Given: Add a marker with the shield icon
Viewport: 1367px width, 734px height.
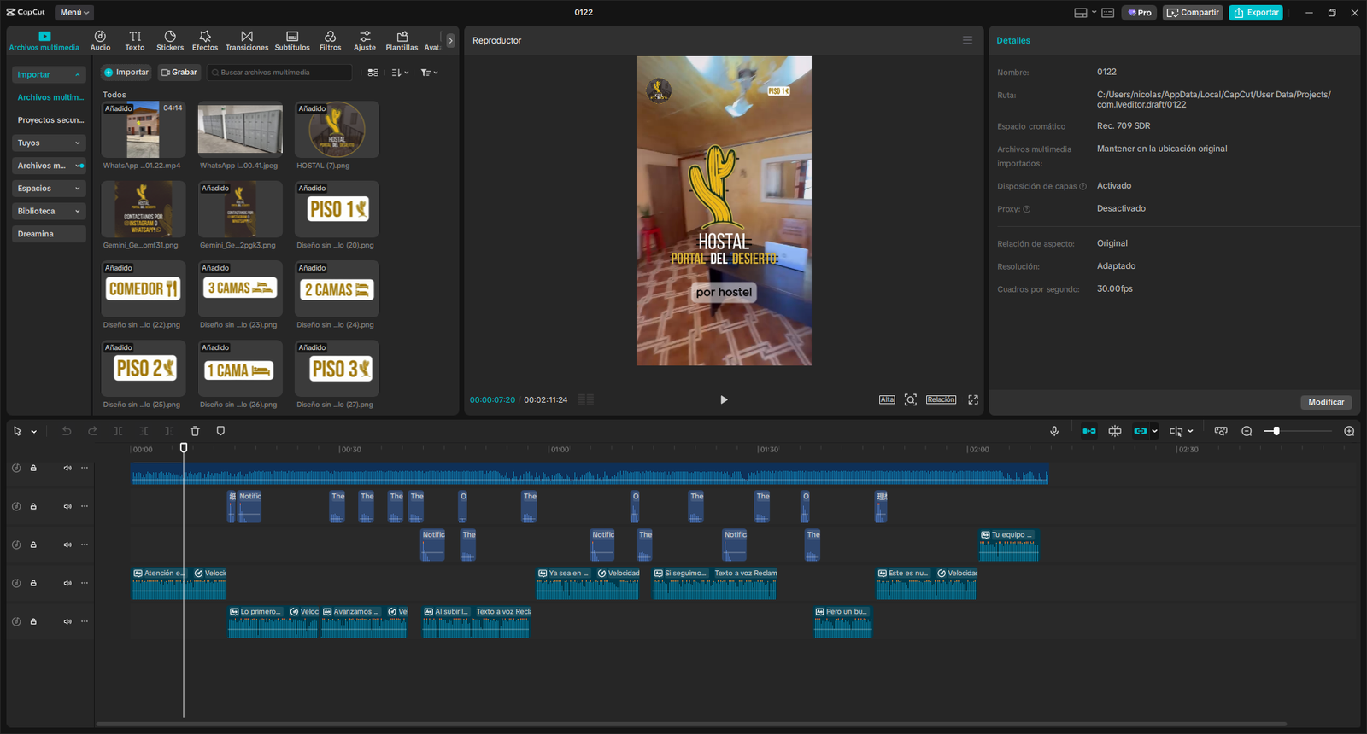Looking at the screenshot, I should (220, 431).
